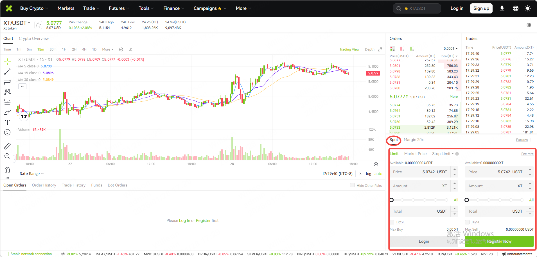This screenshot has width=537, height=257.
Task: Tick the TP/SL checkbox on sell side
Action: (467, 222)
